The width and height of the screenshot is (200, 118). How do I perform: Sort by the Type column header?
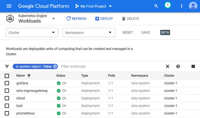[84, 76]
